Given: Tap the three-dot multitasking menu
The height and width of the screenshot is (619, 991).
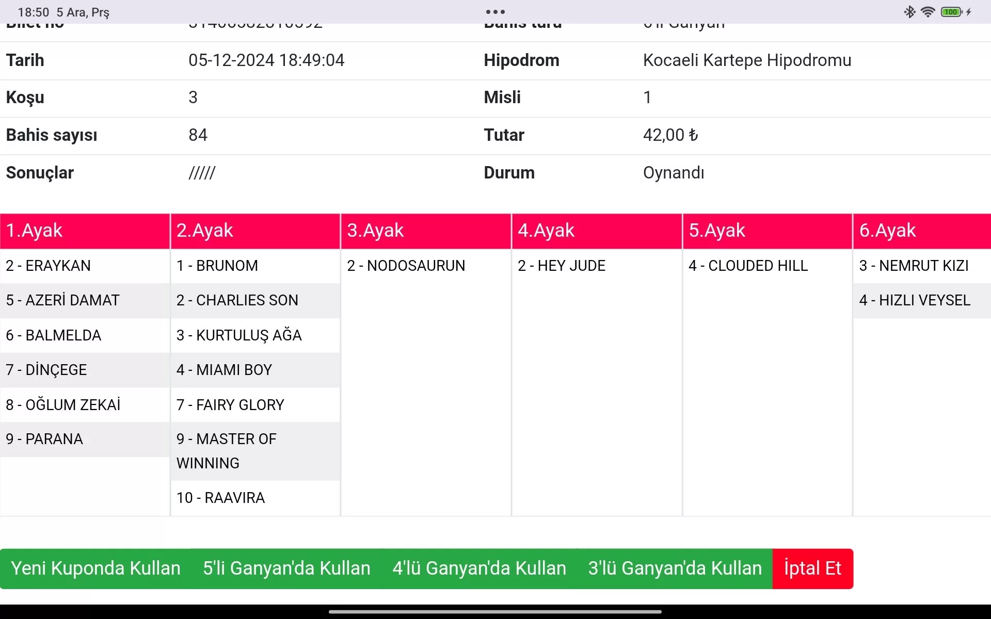Looking at the screenshot, I should pos(495,12).
